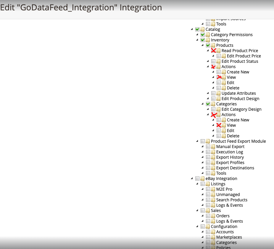Uncheck the Category Permissions checkbox
The width and height of the screenshot is (274, 249).
203,35
